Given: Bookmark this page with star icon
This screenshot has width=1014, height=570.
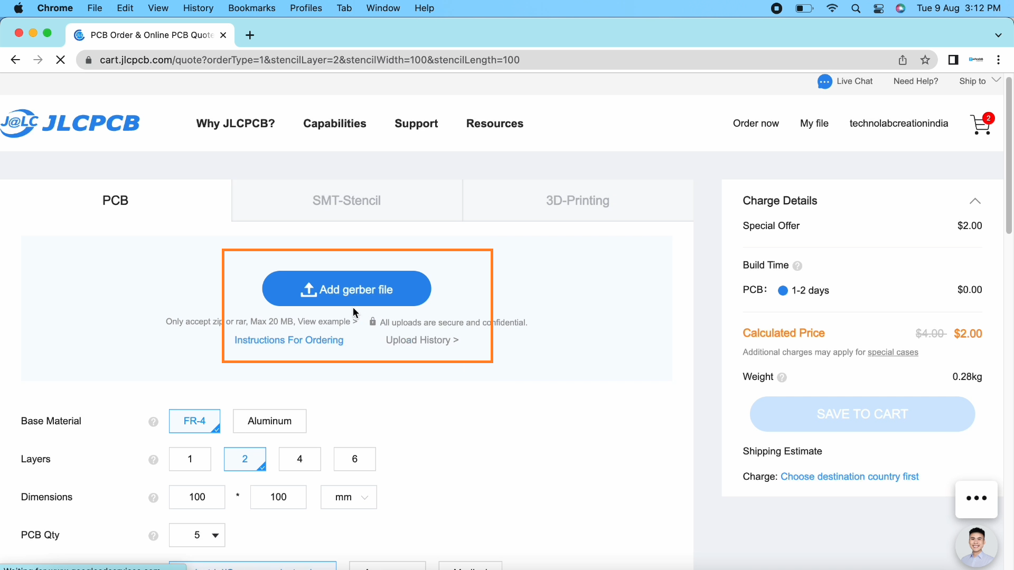Looking at the screenshot, I should click(925, 60).
